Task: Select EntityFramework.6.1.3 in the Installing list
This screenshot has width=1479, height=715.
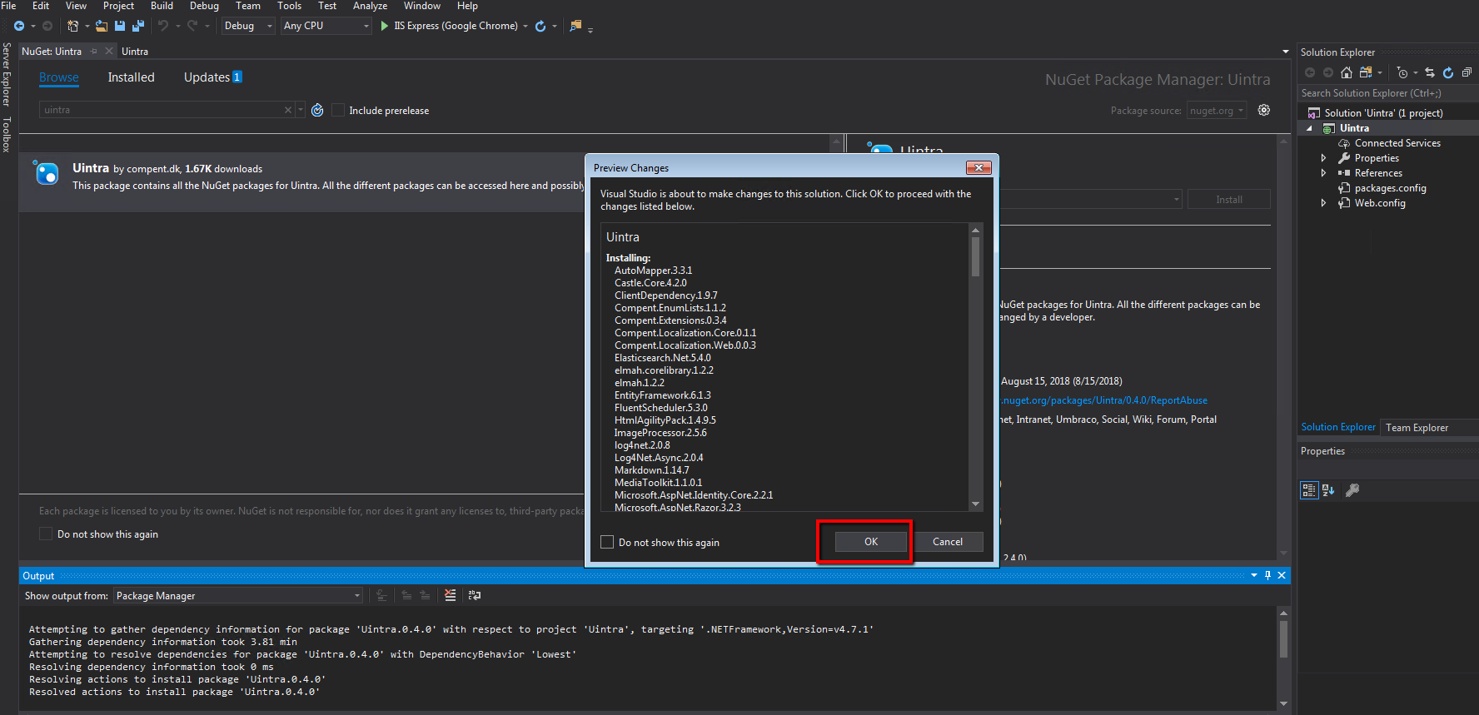Action: (662, 395)
